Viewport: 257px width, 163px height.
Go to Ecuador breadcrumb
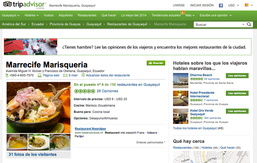click(x=38, y=24)
